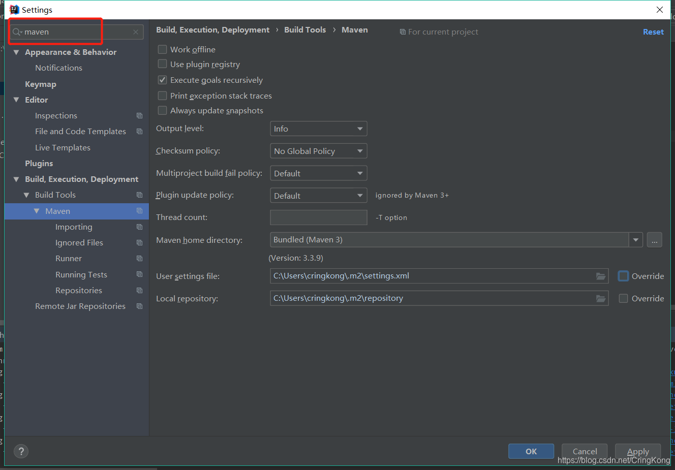
Task: Click project-level icon next to Repositories
Action: (139, 291)
